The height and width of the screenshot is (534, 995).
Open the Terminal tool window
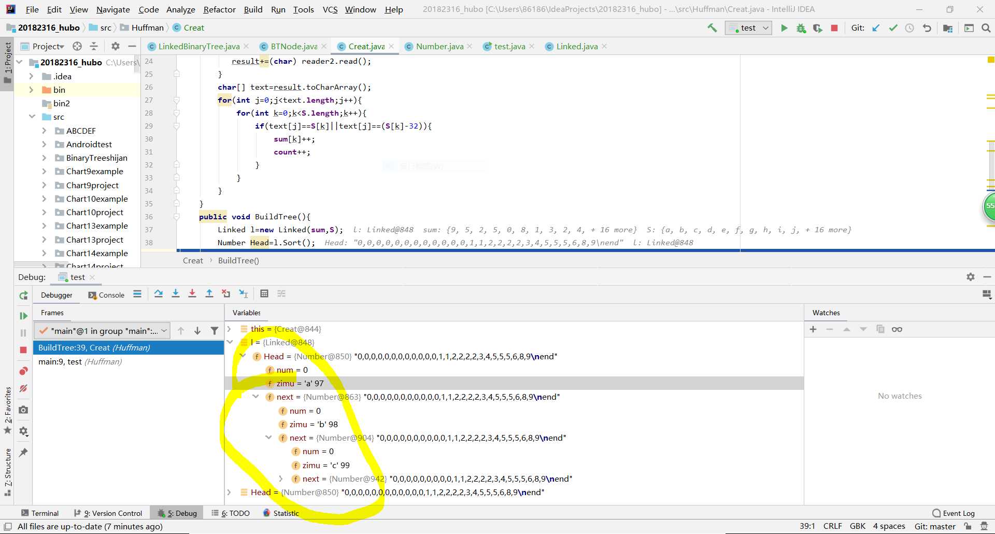click(40, 513)
